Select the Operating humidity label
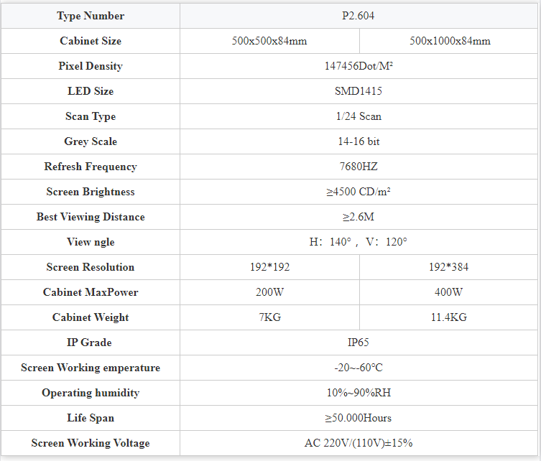The width and height of the screenshot is (541, 461). (91, 393)
